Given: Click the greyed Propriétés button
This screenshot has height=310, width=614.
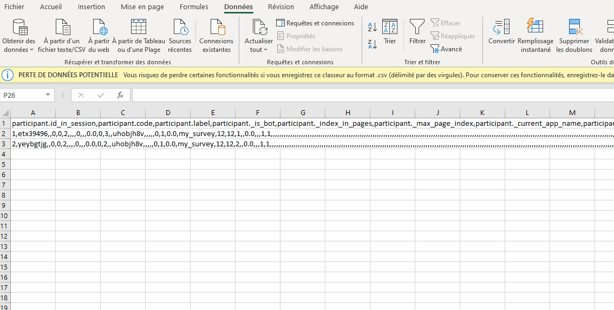Looking at the screenshot, I should click(x=296, y=36).
